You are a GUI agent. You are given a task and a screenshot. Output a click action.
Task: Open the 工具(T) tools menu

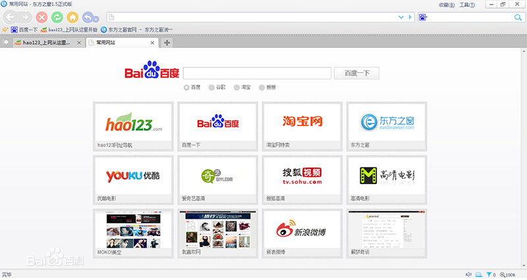467,5
